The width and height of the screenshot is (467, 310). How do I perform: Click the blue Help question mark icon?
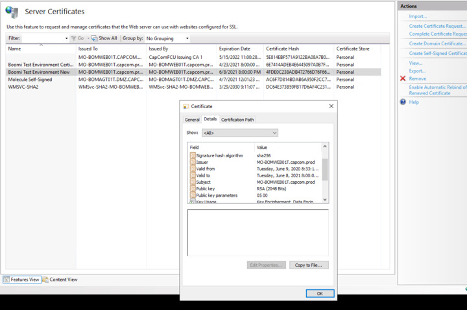click(403, 102)
